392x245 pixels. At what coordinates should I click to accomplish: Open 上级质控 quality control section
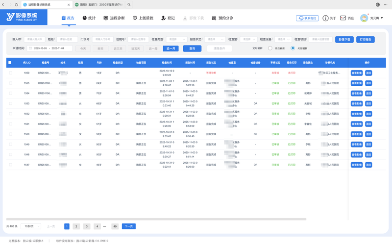(143, 18)
